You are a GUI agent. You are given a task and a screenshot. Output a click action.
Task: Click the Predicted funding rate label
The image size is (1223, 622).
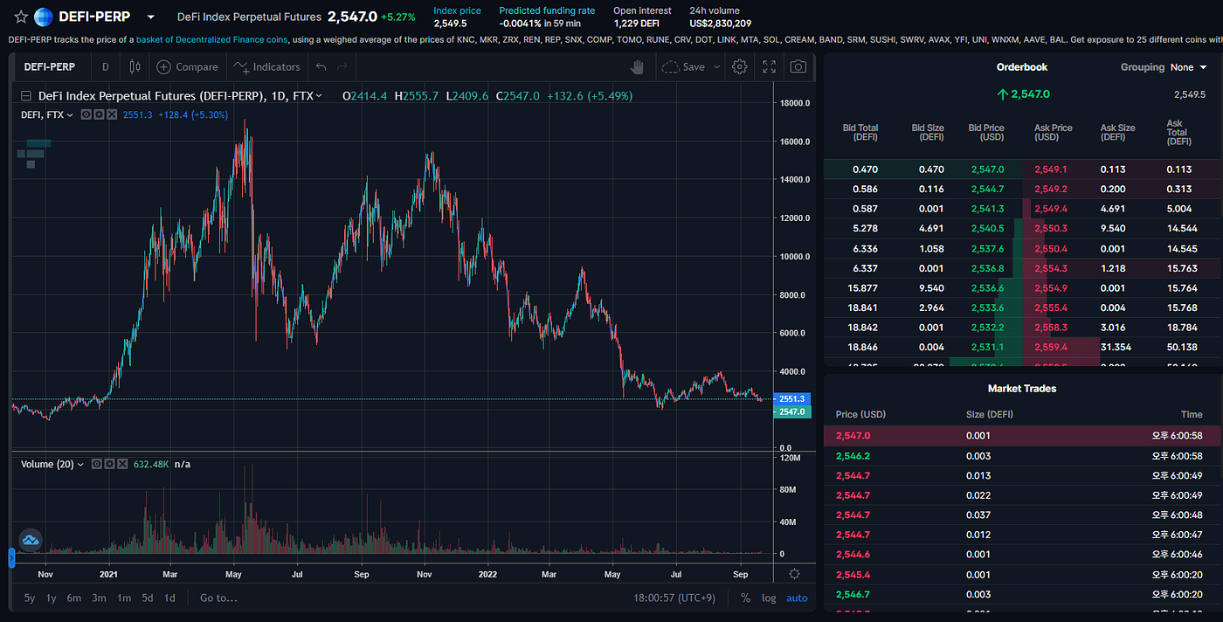pos(547,10)
